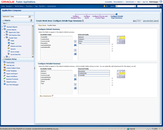Expand the Opportunity Class node

pos(5,32)
